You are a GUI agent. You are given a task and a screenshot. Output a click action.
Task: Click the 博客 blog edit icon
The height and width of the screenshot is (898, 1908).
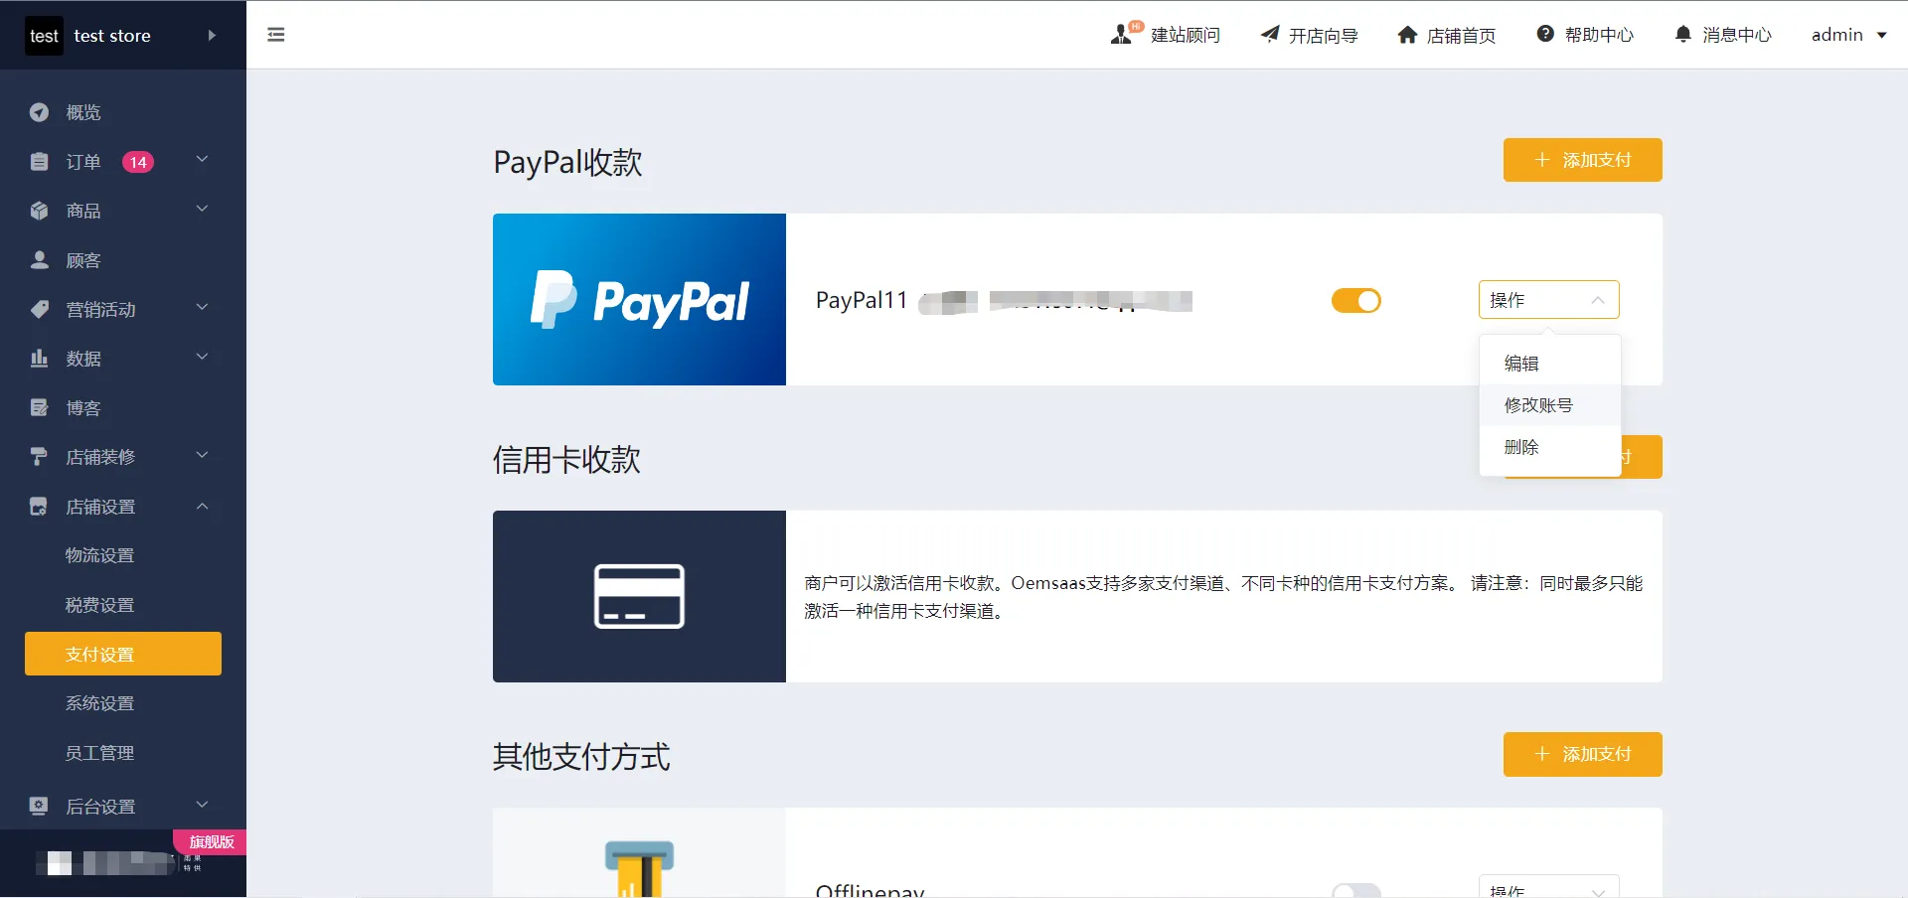(39, 407)
